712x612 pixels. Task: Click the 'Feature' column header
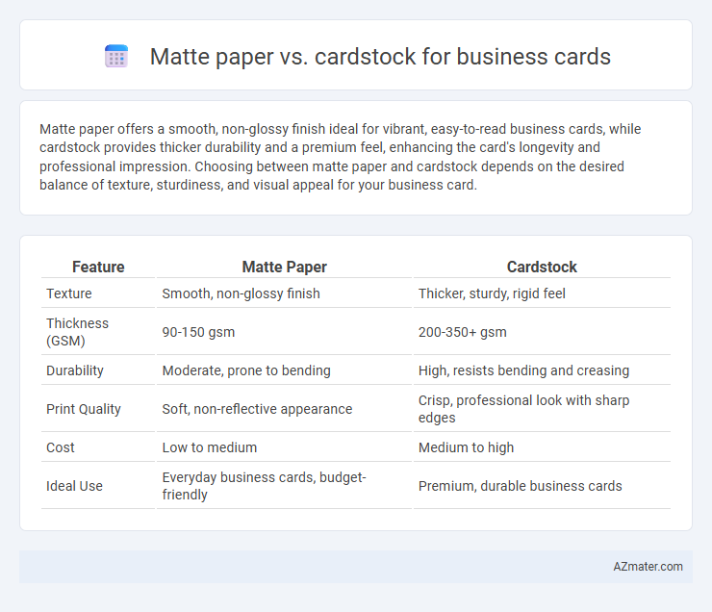(x=98, y=267)
